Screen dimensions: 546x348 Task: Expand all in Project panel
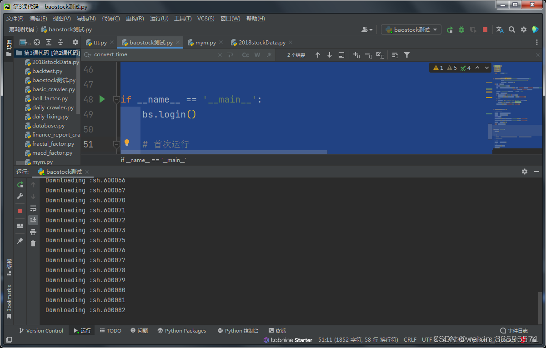[x=49, y=42]
